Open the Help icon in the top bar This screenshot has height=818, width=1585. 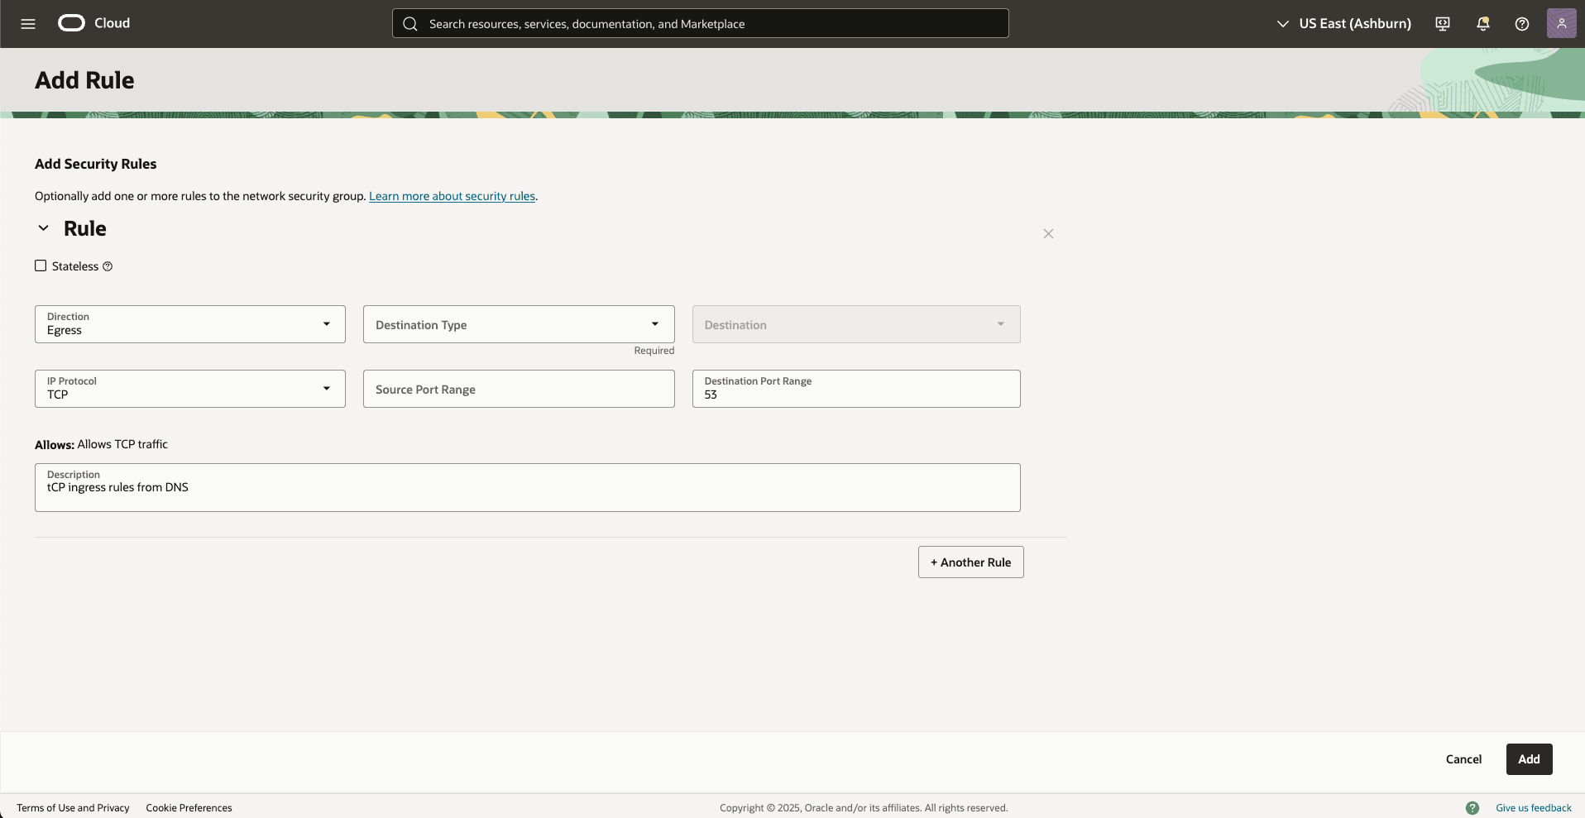(1522, 23)
